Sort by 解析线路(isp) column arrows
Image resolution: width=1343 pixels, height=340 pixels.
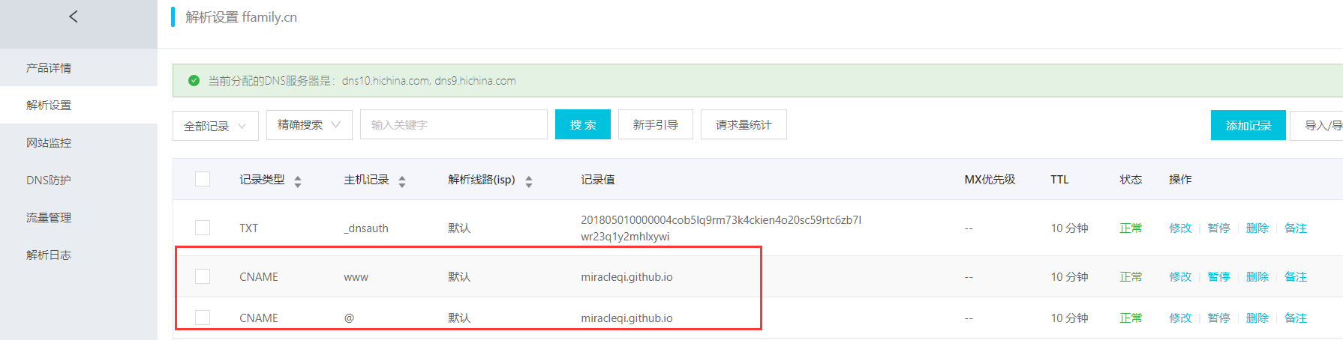[x=529, y=181]
